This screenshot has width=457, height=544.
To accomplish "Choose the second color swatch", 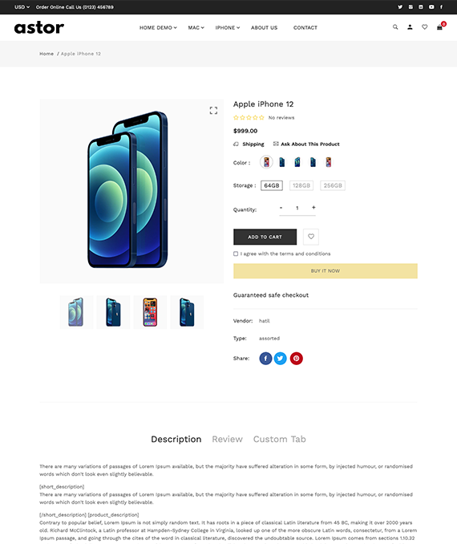I will pyautogui.click(x=282, y=162).
